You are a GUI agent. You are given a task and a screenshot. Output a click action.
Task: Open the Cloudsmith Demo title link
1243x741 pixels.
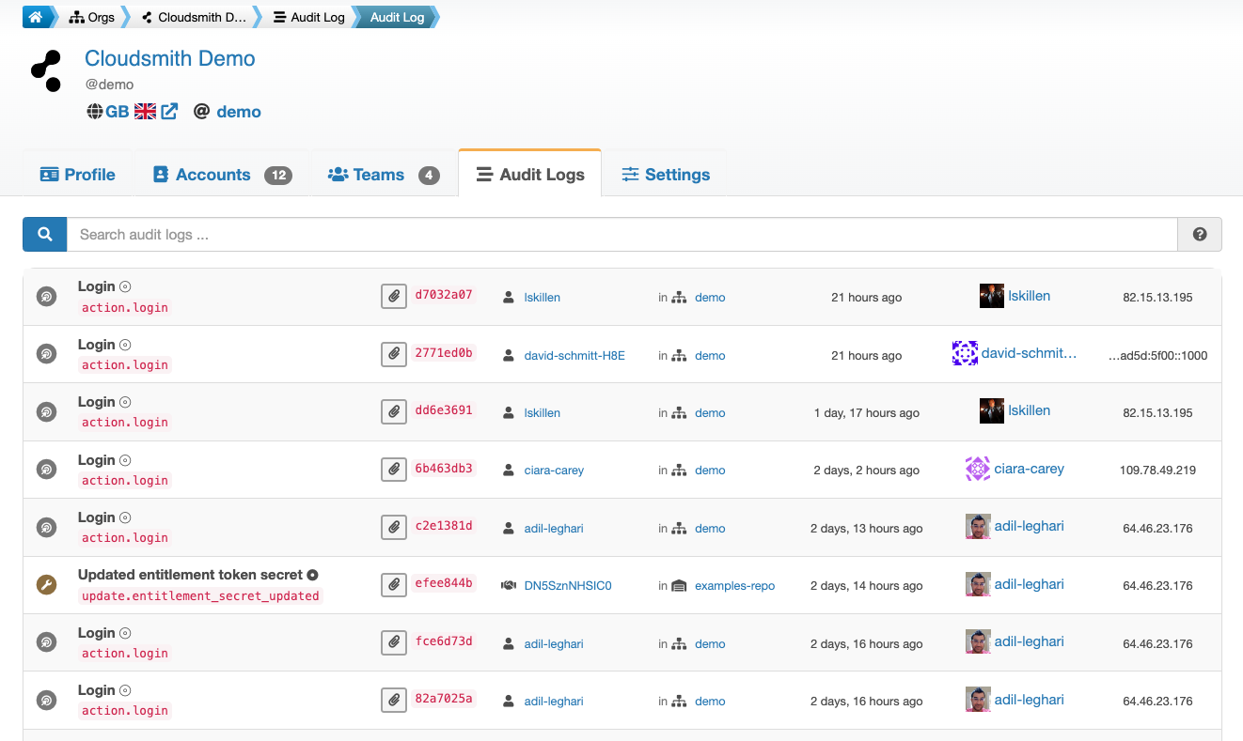(x=170, y=58)
